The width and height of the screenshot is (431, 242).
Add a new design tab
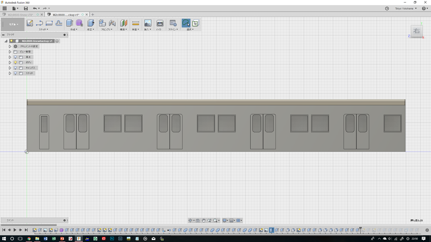point(93,15)
